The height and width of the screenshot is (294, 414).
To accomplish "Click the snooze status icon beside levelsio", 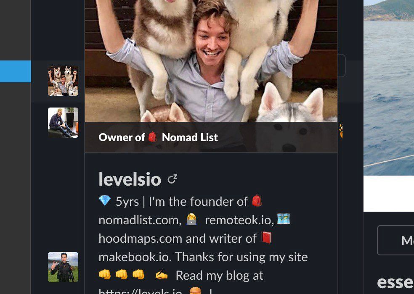I will (x=172, y=179).
